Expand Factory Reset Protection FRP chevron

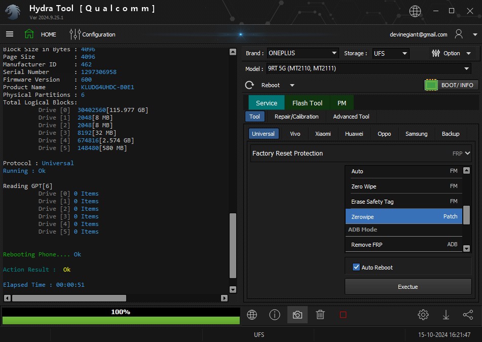pos(467,153)
